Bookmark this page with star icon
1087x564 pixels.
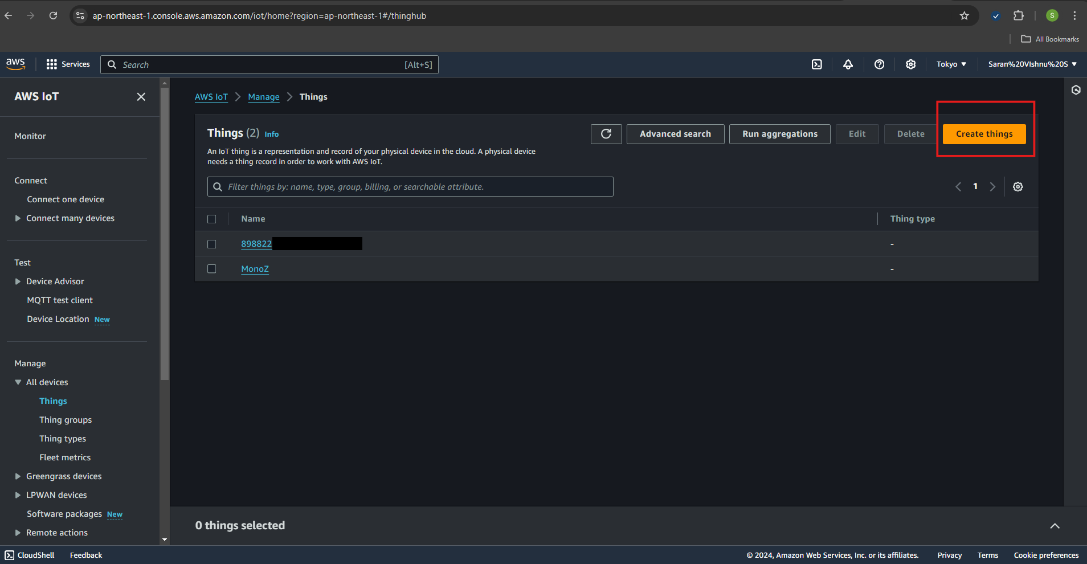pyautogui.click(x=965, y=16)
